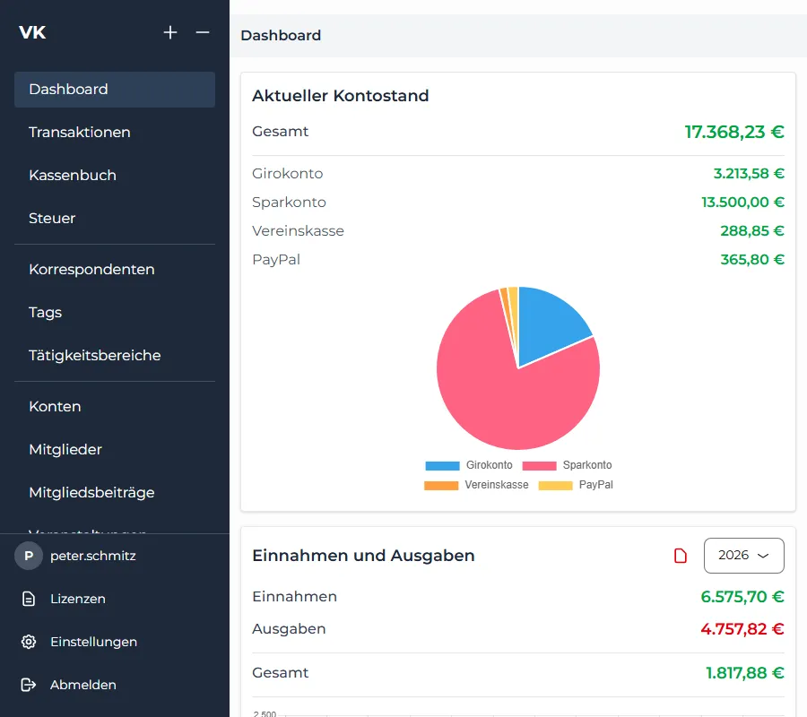Click the total 17.368,23 €

click(x=733, y=132)
